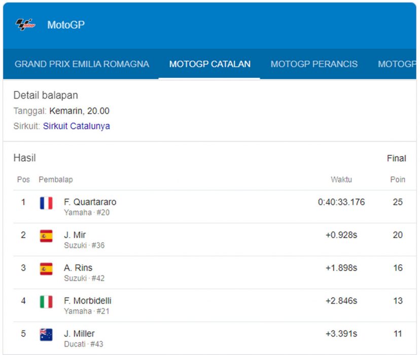Click rider name F. Morbidelli
This screenshot has width=420, height=355.
pos(87,301)
